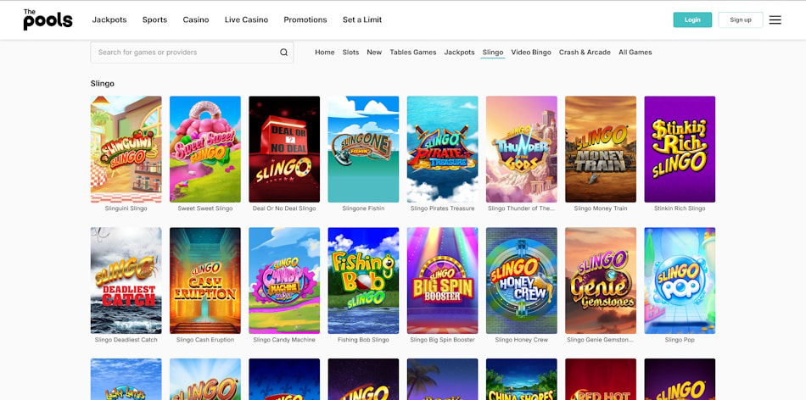Viewport: 806px width, 400px height.
Task: Open Slinguini Slingo game thumbnail
Action: pyautogui.click(x=126, y=149)
